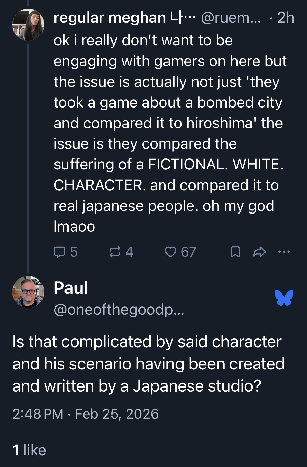This screenshot has height=467, width=307.
Task: Click the 'regular meghan' display name
Action: [110, 18]
